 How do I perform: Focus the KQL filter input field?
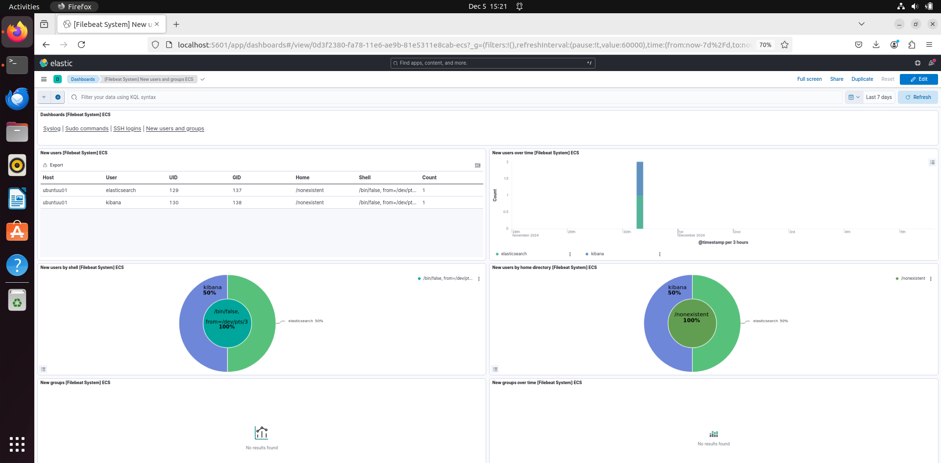[455, 97]
